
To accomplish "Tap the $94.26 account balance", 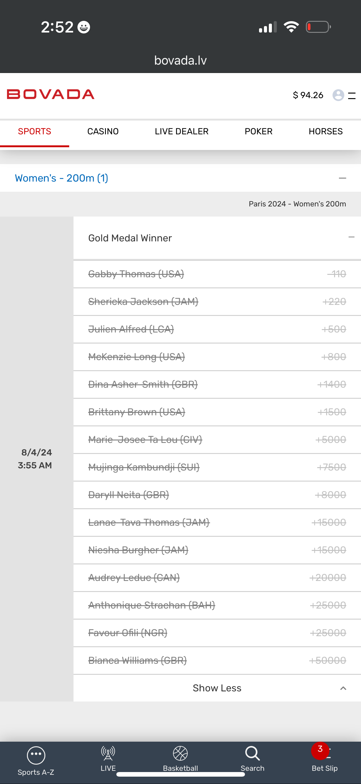I will tap(308, 95).
